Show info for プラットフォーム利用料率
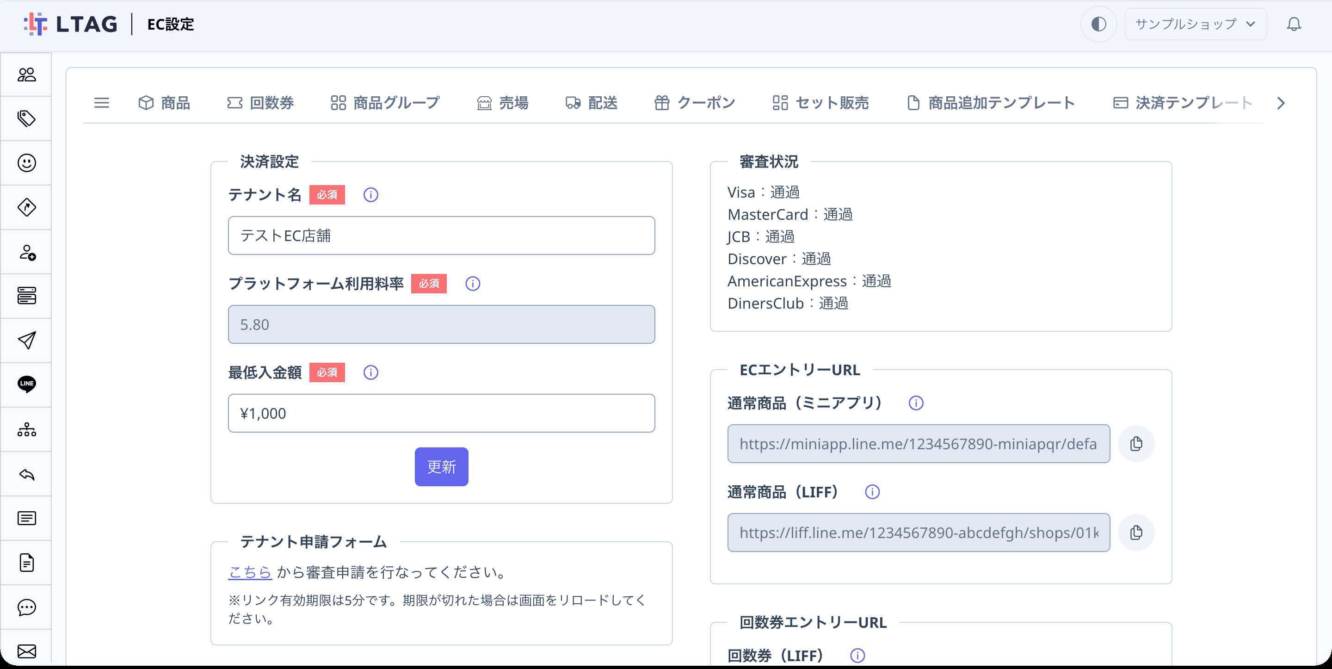 pos(473,284)
